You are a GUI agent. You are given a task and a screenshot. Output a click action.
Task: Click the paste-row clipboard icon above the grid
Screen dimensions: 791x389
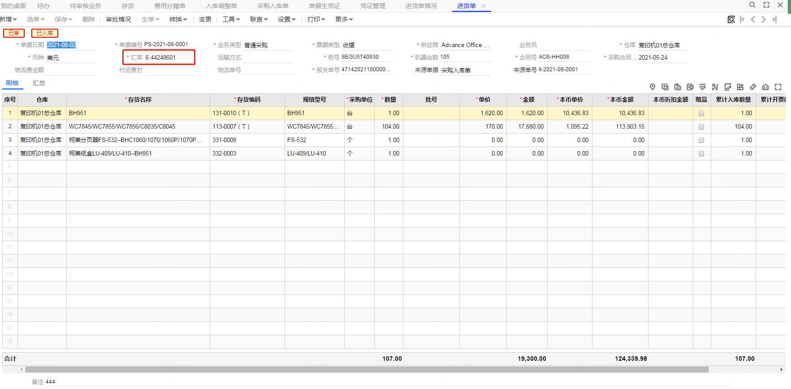click(678, 87)
